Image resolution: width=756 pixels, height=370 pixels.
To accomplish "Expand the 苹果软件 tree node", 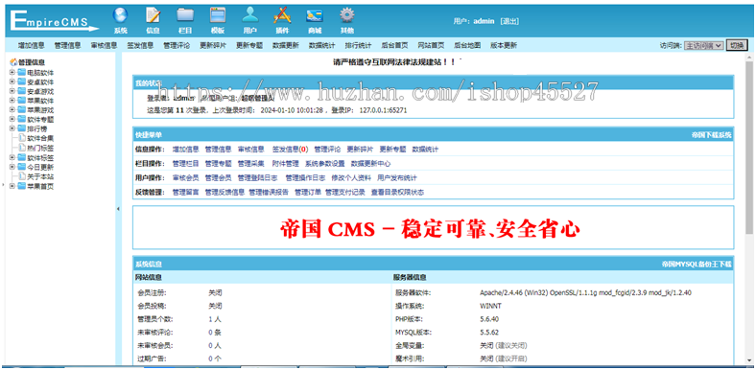I will point(12,101).
